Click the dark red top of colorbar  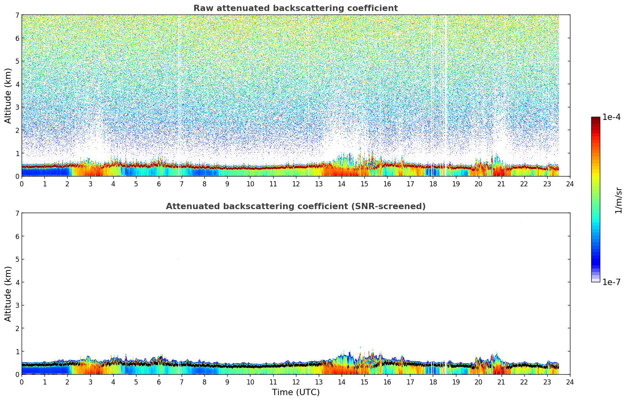[595, 119]
